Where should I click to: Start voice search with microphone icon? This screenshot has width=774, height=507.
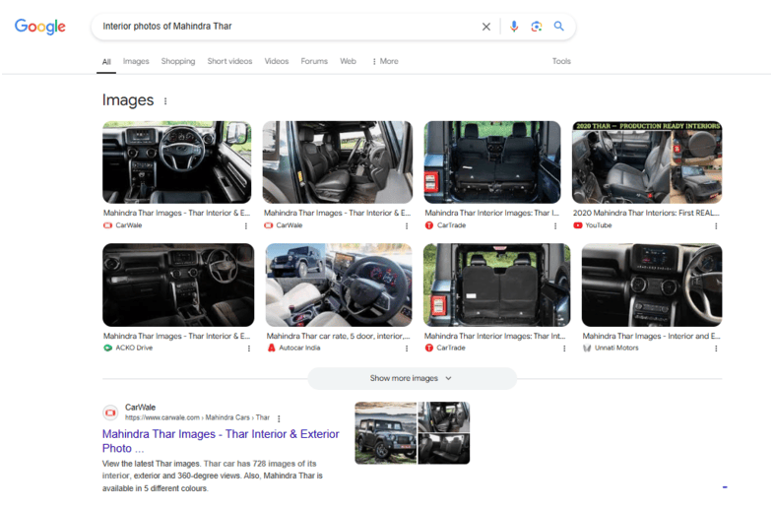click(x=513, y=27)
